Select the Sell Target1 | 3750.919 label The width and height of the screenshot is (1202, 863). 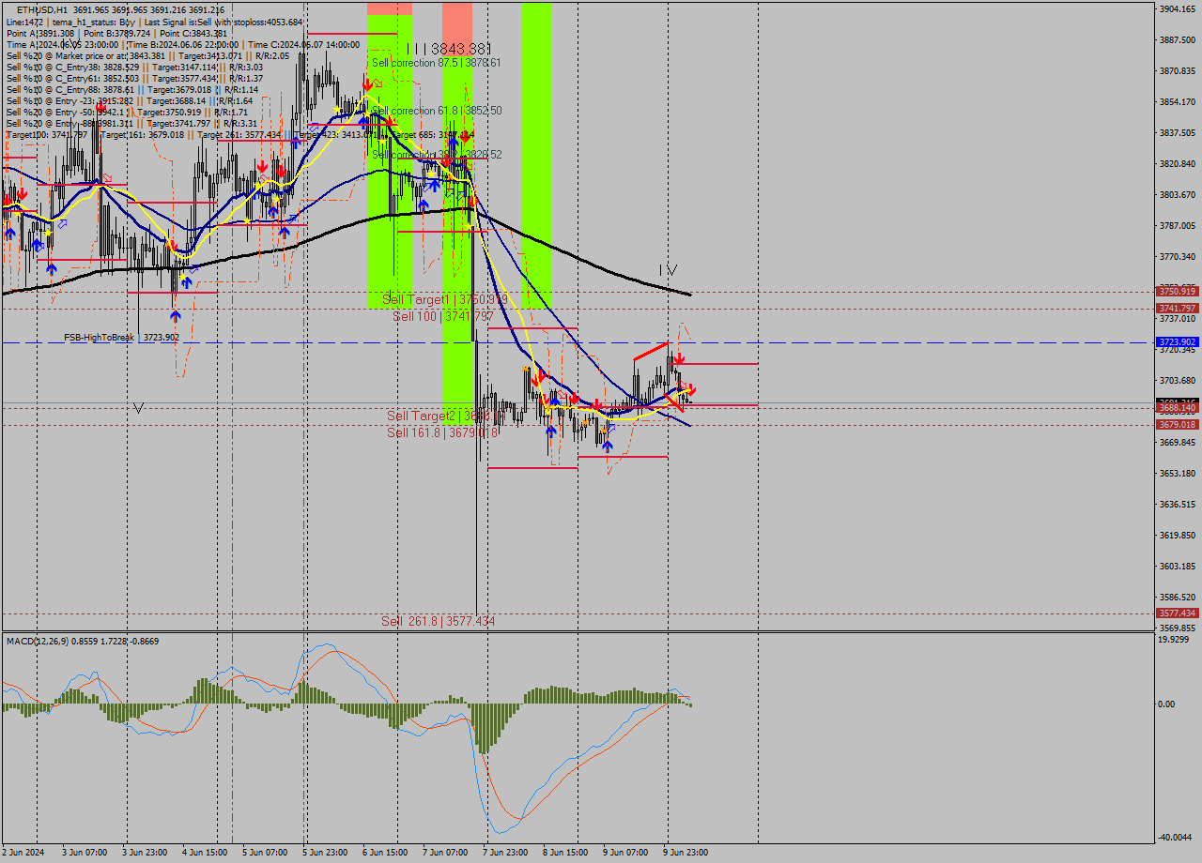[x=441, y=300]
